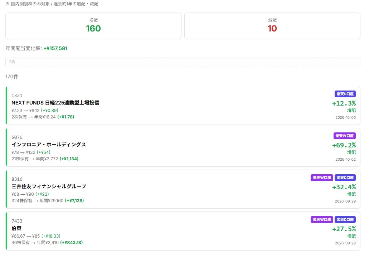Open the NEXT FUNDS 日経225連動型上場投信 card
The height and width of the screenshot is (253, 374).
tap(183, 106)
